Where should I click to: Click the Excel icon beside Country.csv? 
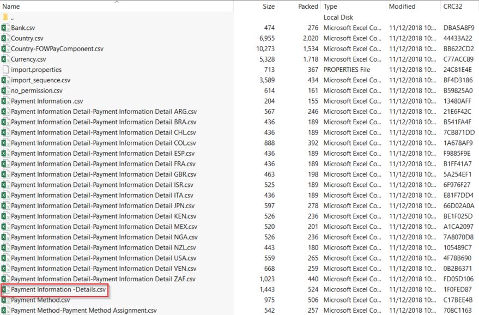[x=5, y=38]
